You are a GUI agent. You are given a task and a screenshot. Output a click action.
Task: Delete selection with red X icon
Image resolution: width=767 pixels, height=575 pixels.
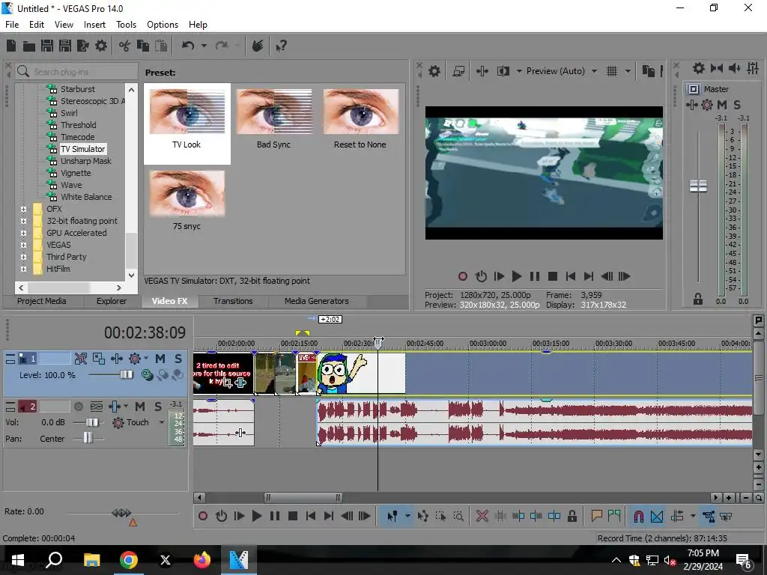pos(482,516)
